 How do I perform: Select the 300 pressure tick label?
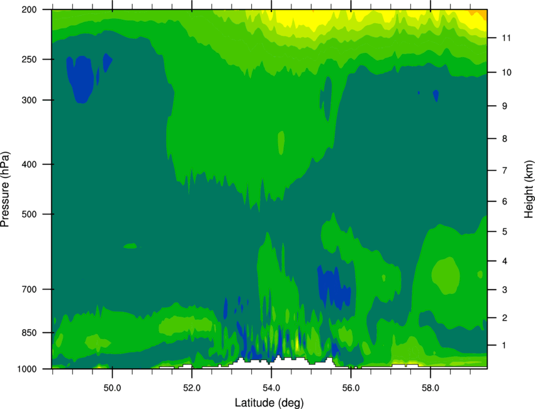coord(30,100)
